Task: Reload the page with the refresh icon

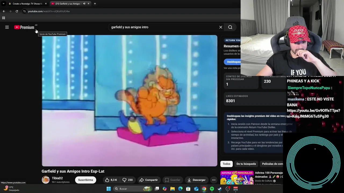Action: (x=17, y=11)
